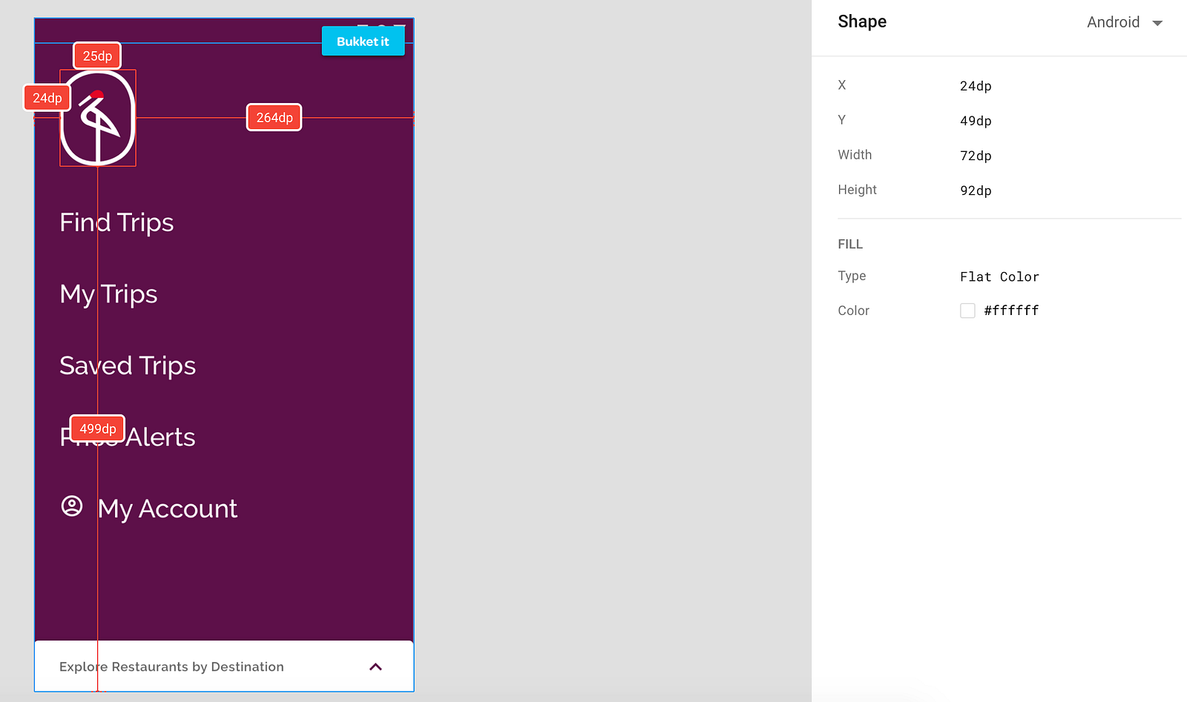Click the account profile icon
Image resolution: width=1187 pixels, height=702 pixels.
pyautogui.click(x=72, y=506)
